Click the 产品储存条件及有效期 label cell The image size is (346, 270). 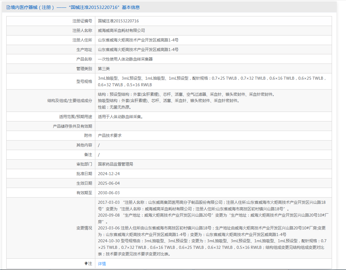51,126
